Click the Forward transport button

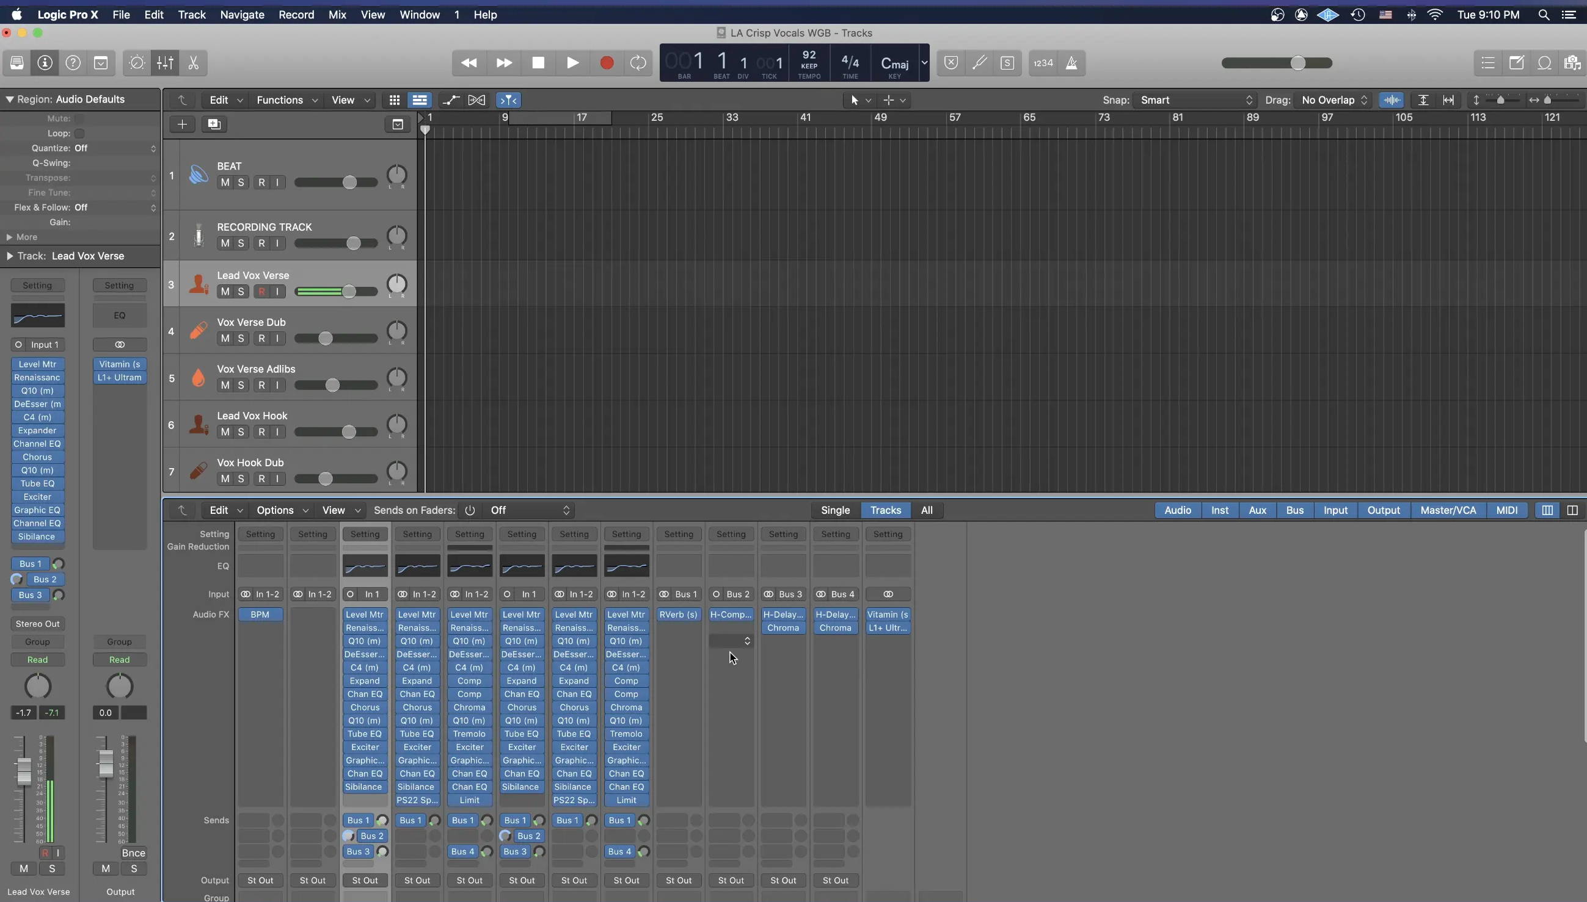point(504,63)
